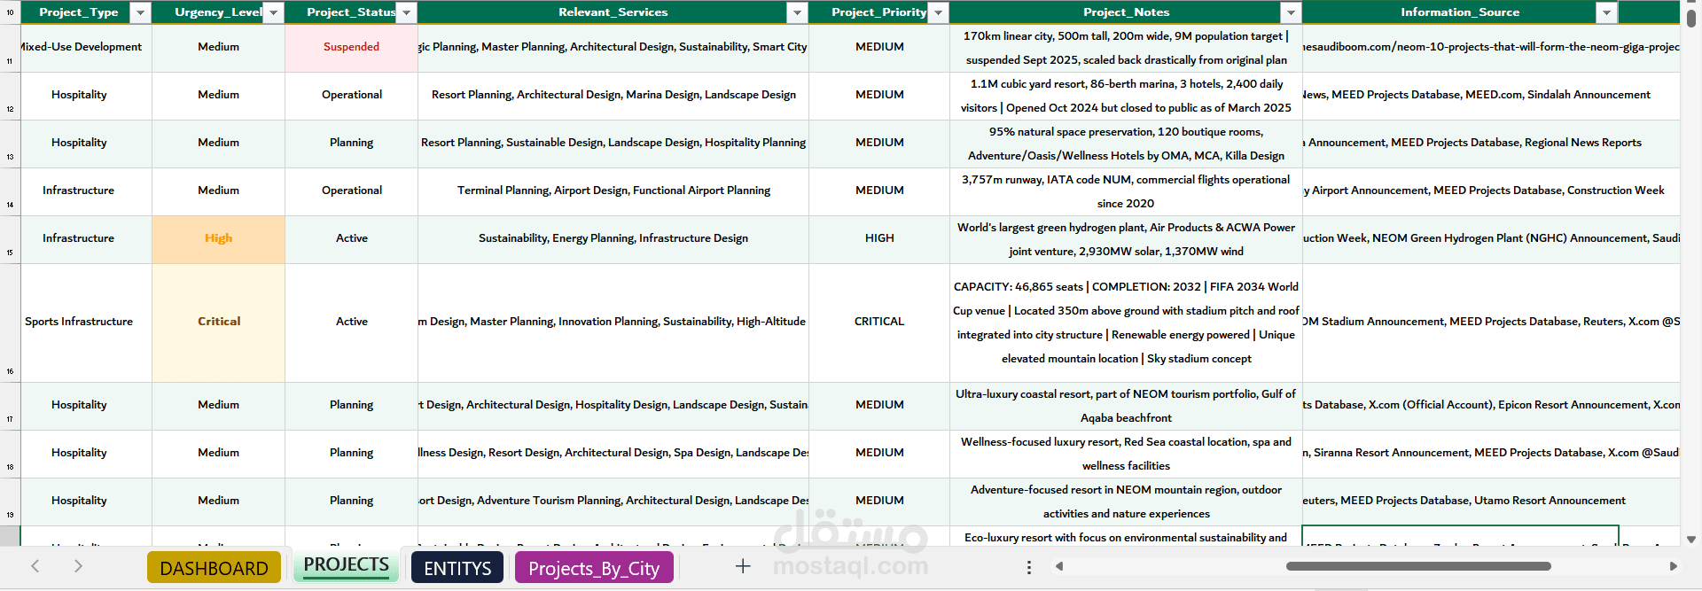The width and height of the screenshot is (1702, 591).
Task: Select the Wellness-focused luxury resort notes cell
Action: [x=1126, y=454]
